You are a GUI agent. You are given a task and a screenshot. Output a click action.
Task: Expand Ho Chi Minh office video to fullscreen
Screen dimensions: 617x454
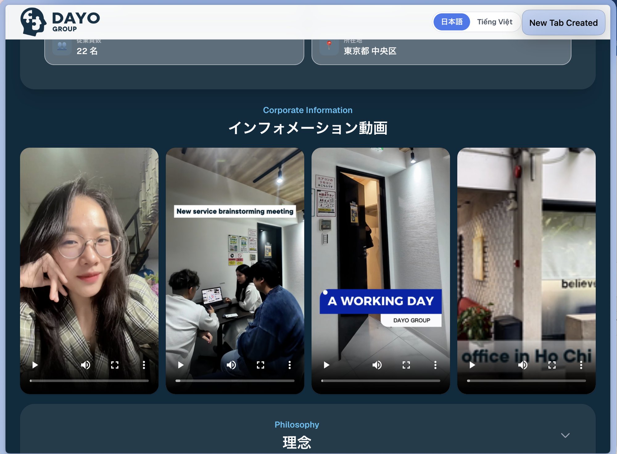coord(552,365)
